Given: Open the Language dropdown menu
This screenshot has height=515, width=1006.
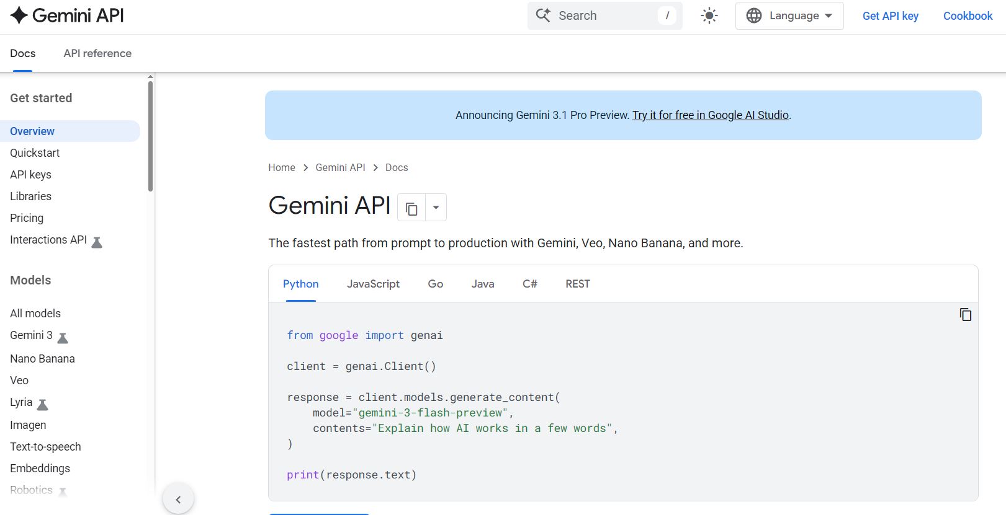Looking at the screenshot, I should pyautogui.click(x=789, y=15).
